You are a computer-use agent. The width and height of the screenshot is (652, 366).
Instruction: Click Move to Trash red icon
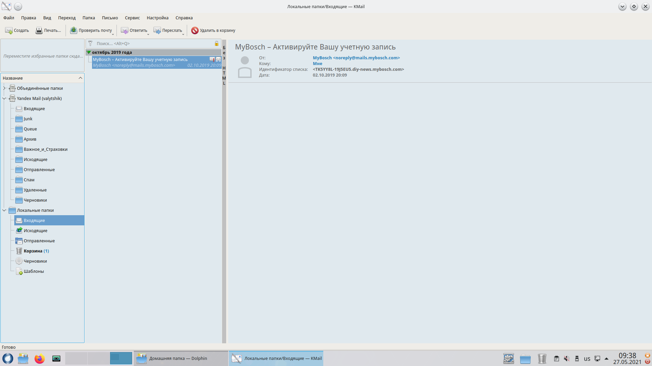(x=195, y=30)
